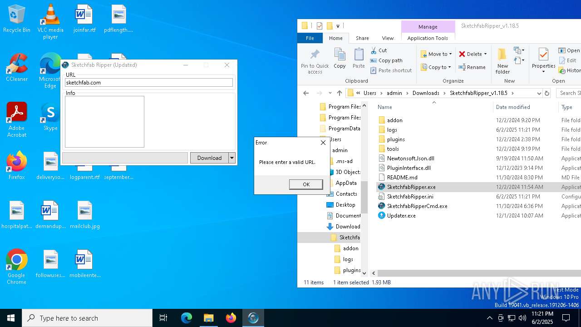581x327 pixels.
Task: Select SketchfabRipper.ini file
Action: click(x=410, y=197)
